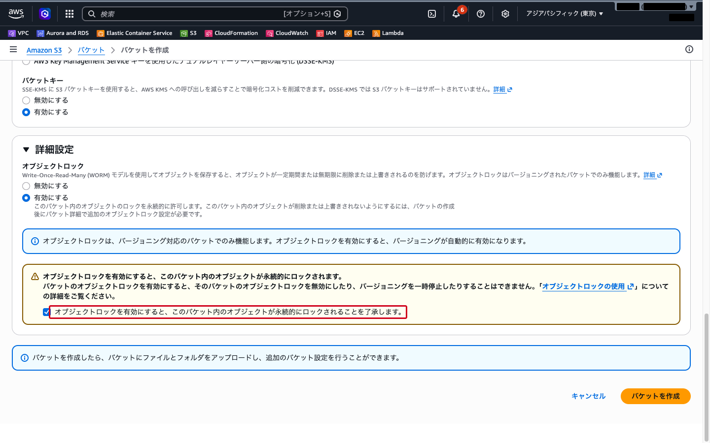The image size is (710, 443).
Task: Open the AWS home logo
Action: [x=16, y=14]
